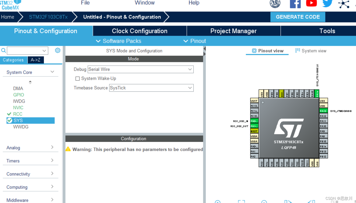Click the sort arrows under System Core
Viewport: 356px width, 203px height.
click(30, 82)
